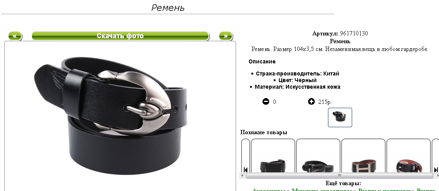The height and width of the screenshot is (191, 439).
Task: Click the Скачать фото button
Action: (x=120, y=36)
